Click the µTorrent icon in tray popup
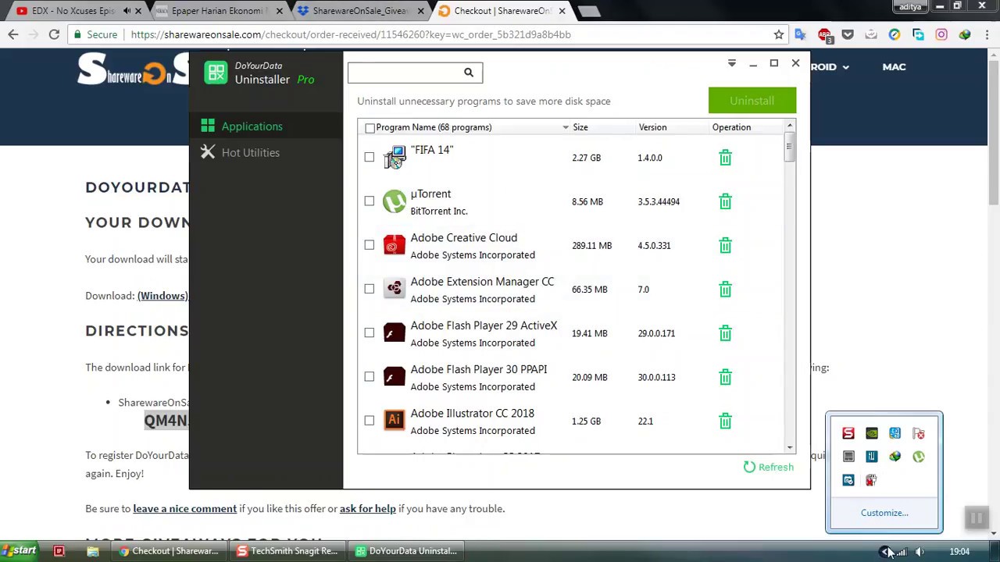Screen dimensions: 1000x562 [919, 457]
